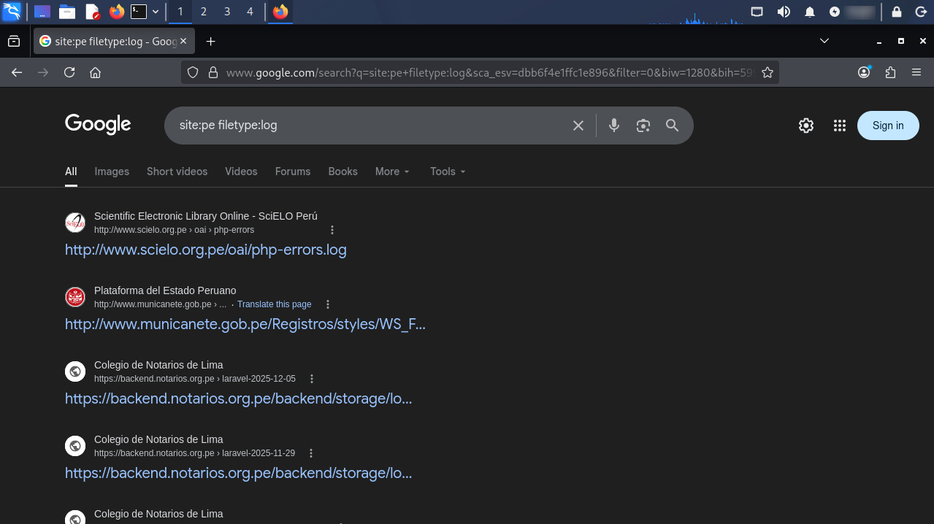Switch to workspace 3 in taskbar
The width and height of the screenshot is (934, 524).
[226, 12]
